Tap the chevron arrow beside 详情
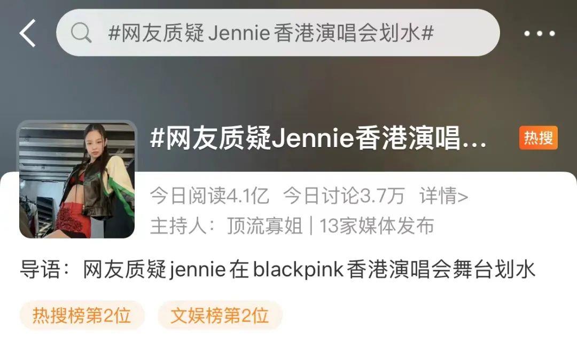This screenshot has width=577, height=339. (x=462, y=196)
